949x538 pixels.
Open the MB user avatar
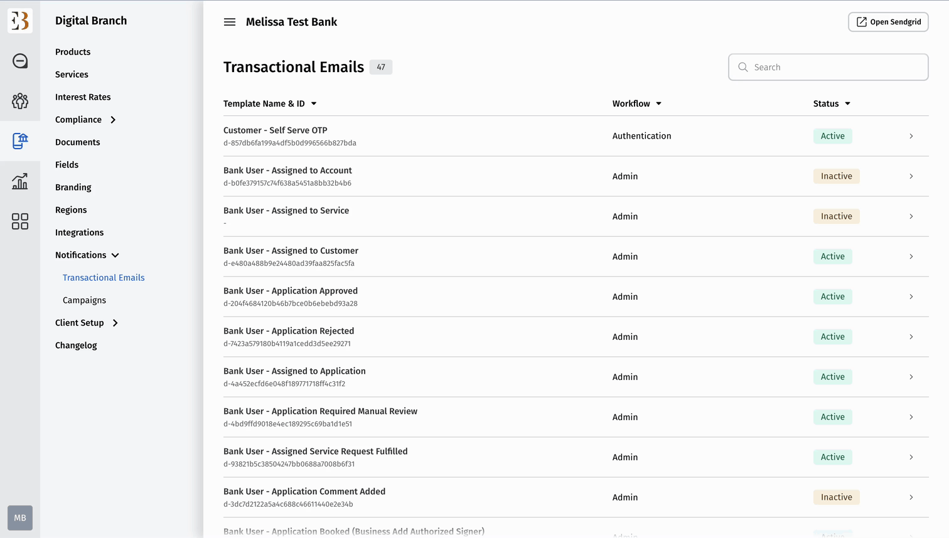20,518
